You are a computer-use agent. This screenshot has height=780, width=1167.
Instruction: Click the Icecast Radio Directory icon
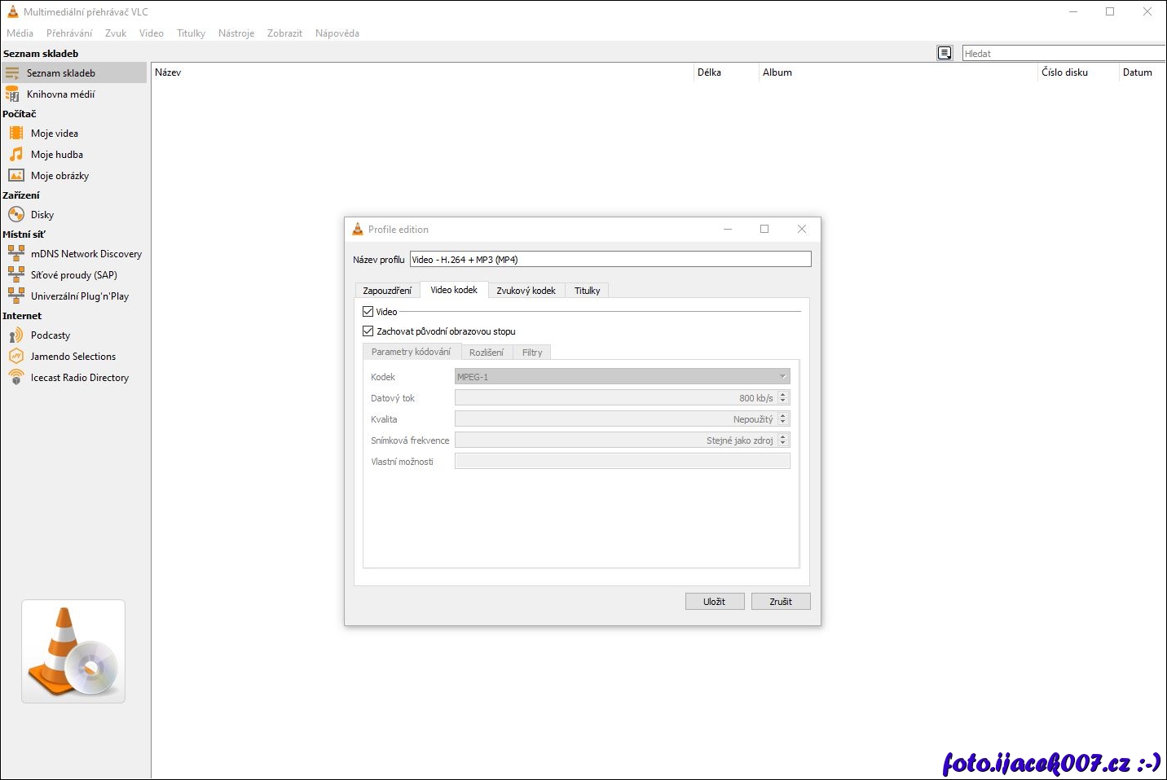pyautogui.click(x=16, y=377)
